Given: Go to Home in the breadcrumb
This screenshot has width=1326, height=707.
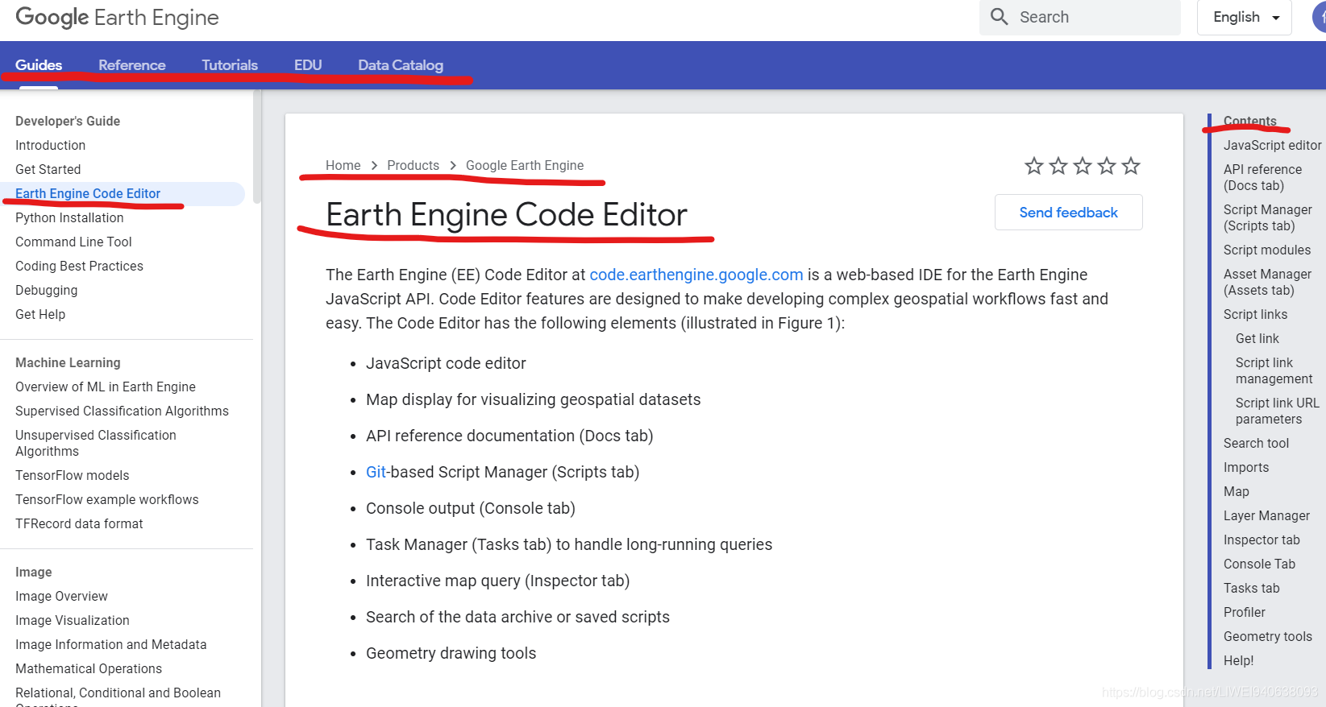Looking at the screenshot, I should [x=343, y=165].
